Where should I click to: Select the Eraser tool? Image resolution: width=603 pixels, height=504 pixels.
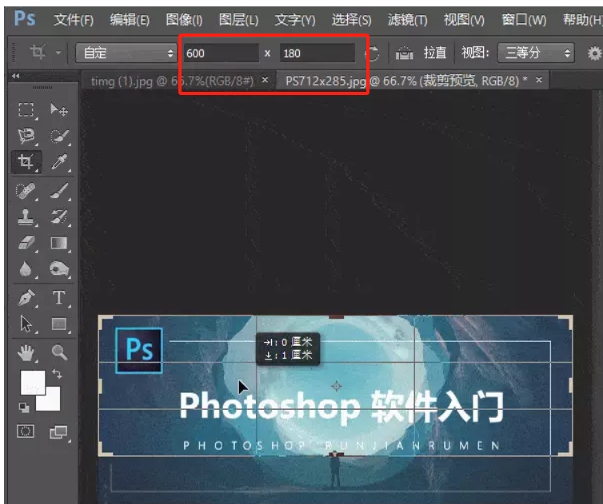(x=26, y=243)
